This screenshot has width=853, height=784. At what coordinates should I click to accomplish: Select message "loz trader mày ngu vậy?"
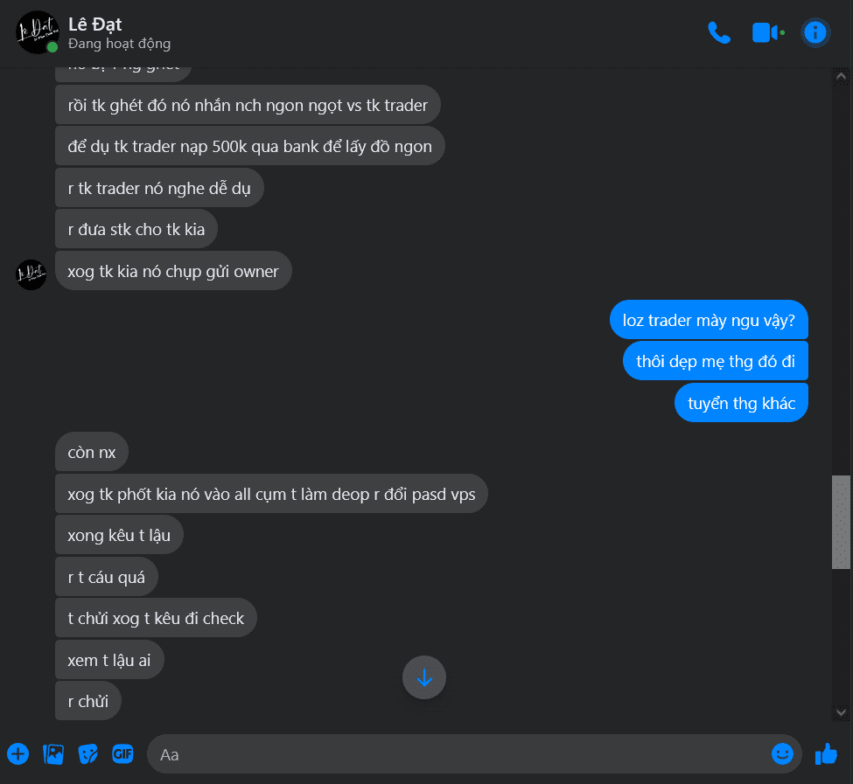coord(709,320)
